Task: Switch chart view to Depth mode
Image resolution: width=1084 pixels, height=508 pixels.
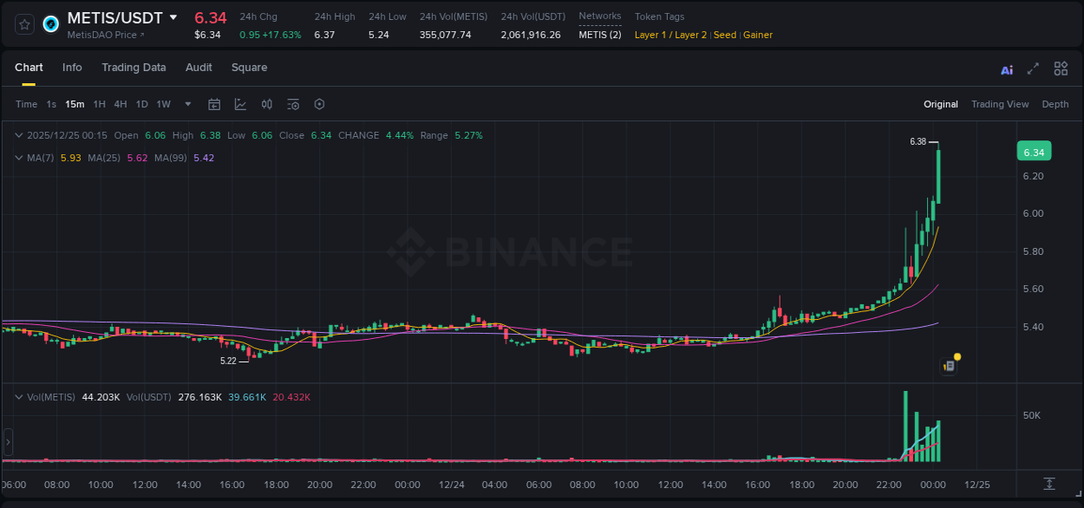Action: click(x=1055, y=104)
